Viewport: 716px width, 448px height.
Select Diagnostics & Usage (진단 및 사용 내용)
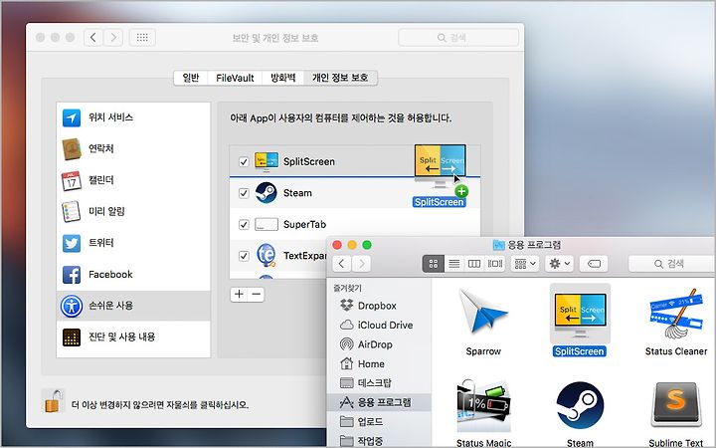(x=133, y=336)
